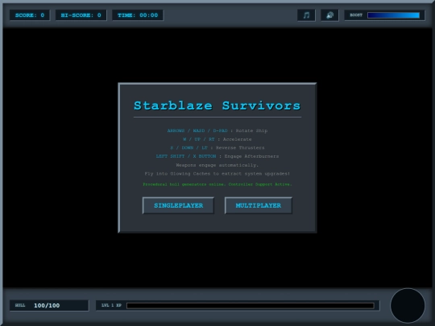Screen dimensions: 435x326
Task: Click the LVL 1 XP label
Action: pos(111,305)
